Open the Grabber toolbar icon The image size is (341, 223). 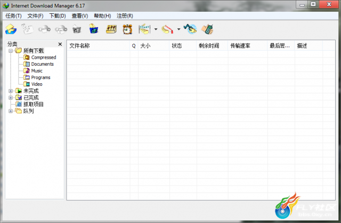[190, 29]
